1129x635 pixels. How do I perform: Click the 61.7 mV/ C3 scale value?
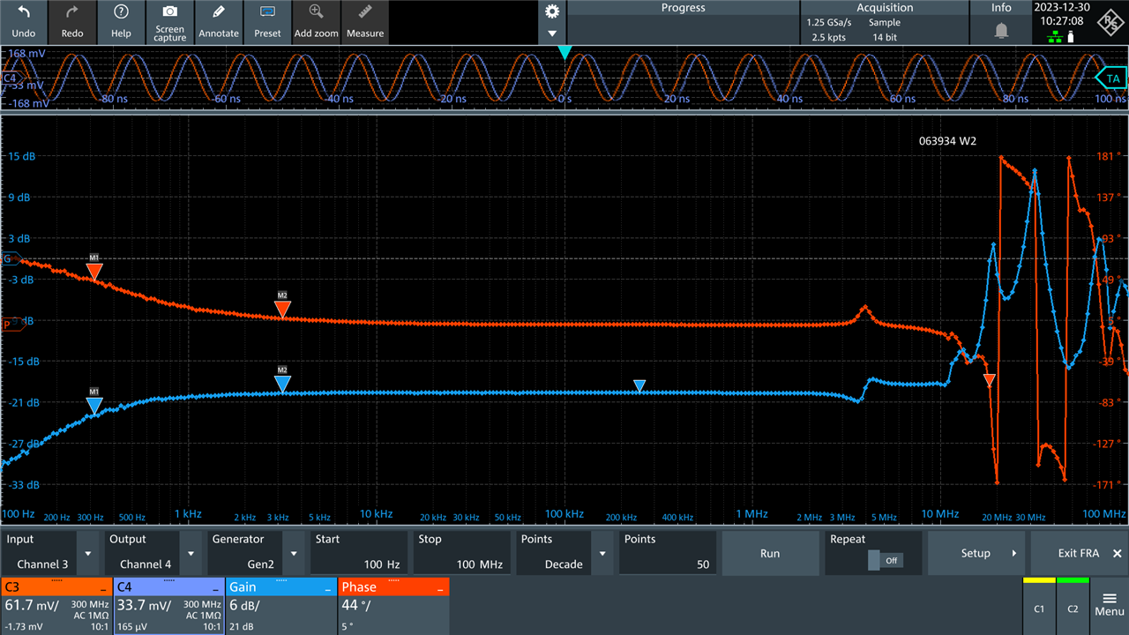(32, 606)
